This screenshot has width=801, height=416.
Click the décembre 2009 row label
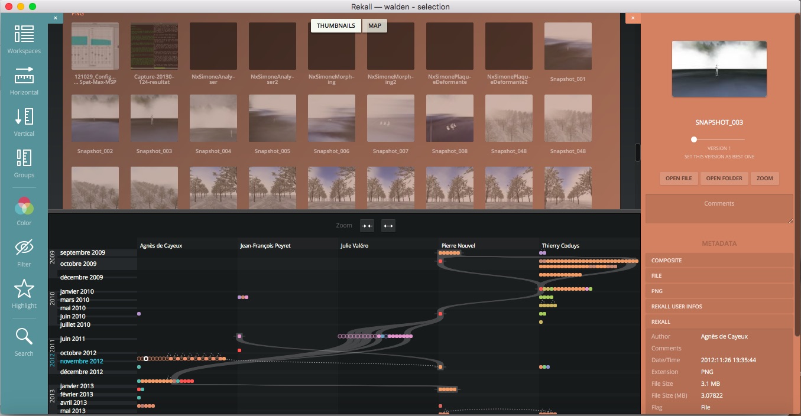[82, 277]
